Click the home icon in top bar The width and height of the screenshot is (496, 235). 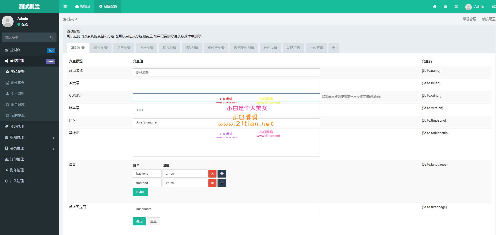pyautogui.click(x=435, y=6)
